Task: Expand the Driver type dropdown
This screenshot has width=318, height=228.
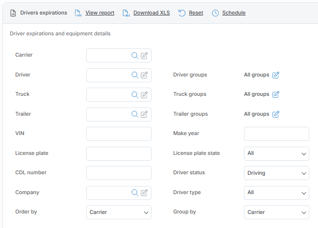Action: tap(276, 193)
